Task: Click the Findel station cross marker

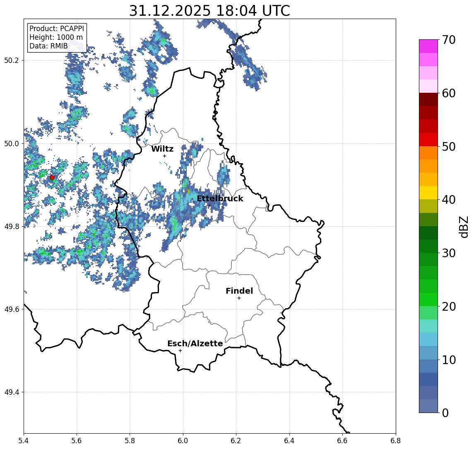Action: coord(239,298)
